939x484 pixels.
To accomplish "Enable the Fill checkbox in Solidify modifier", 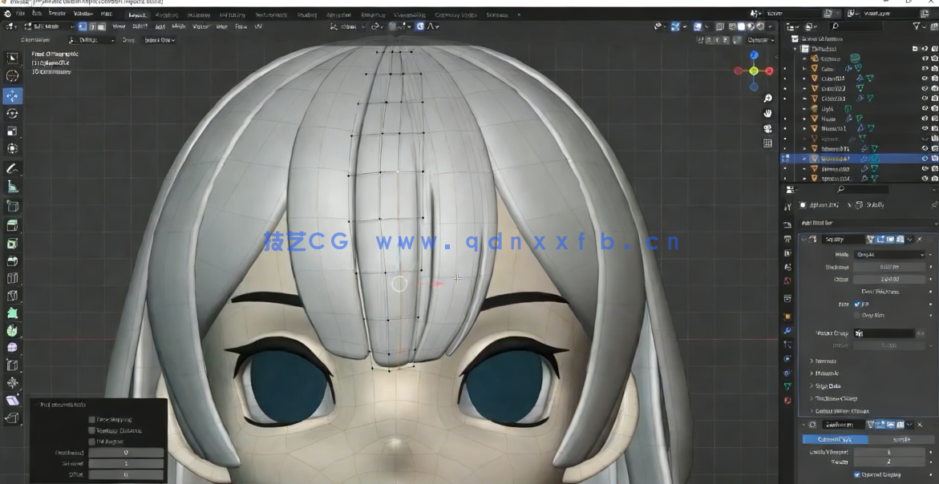I will (x=856, y=304).
